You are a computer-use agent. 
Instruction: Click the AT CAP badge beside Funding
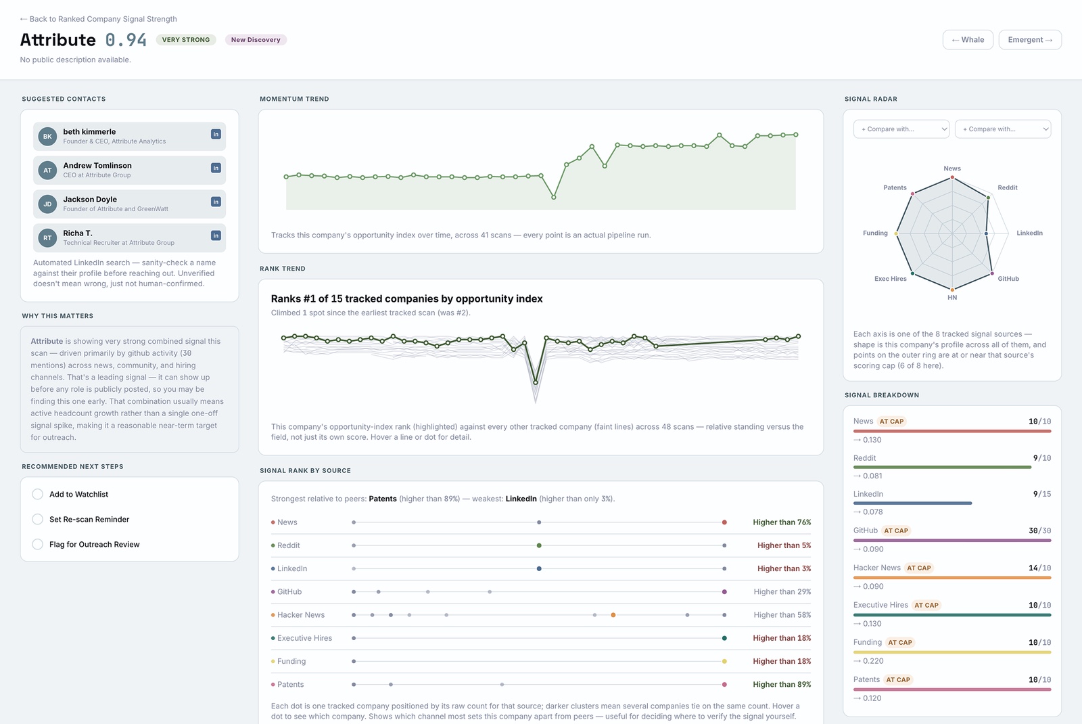pyautogui.click(x=900, y=643)
